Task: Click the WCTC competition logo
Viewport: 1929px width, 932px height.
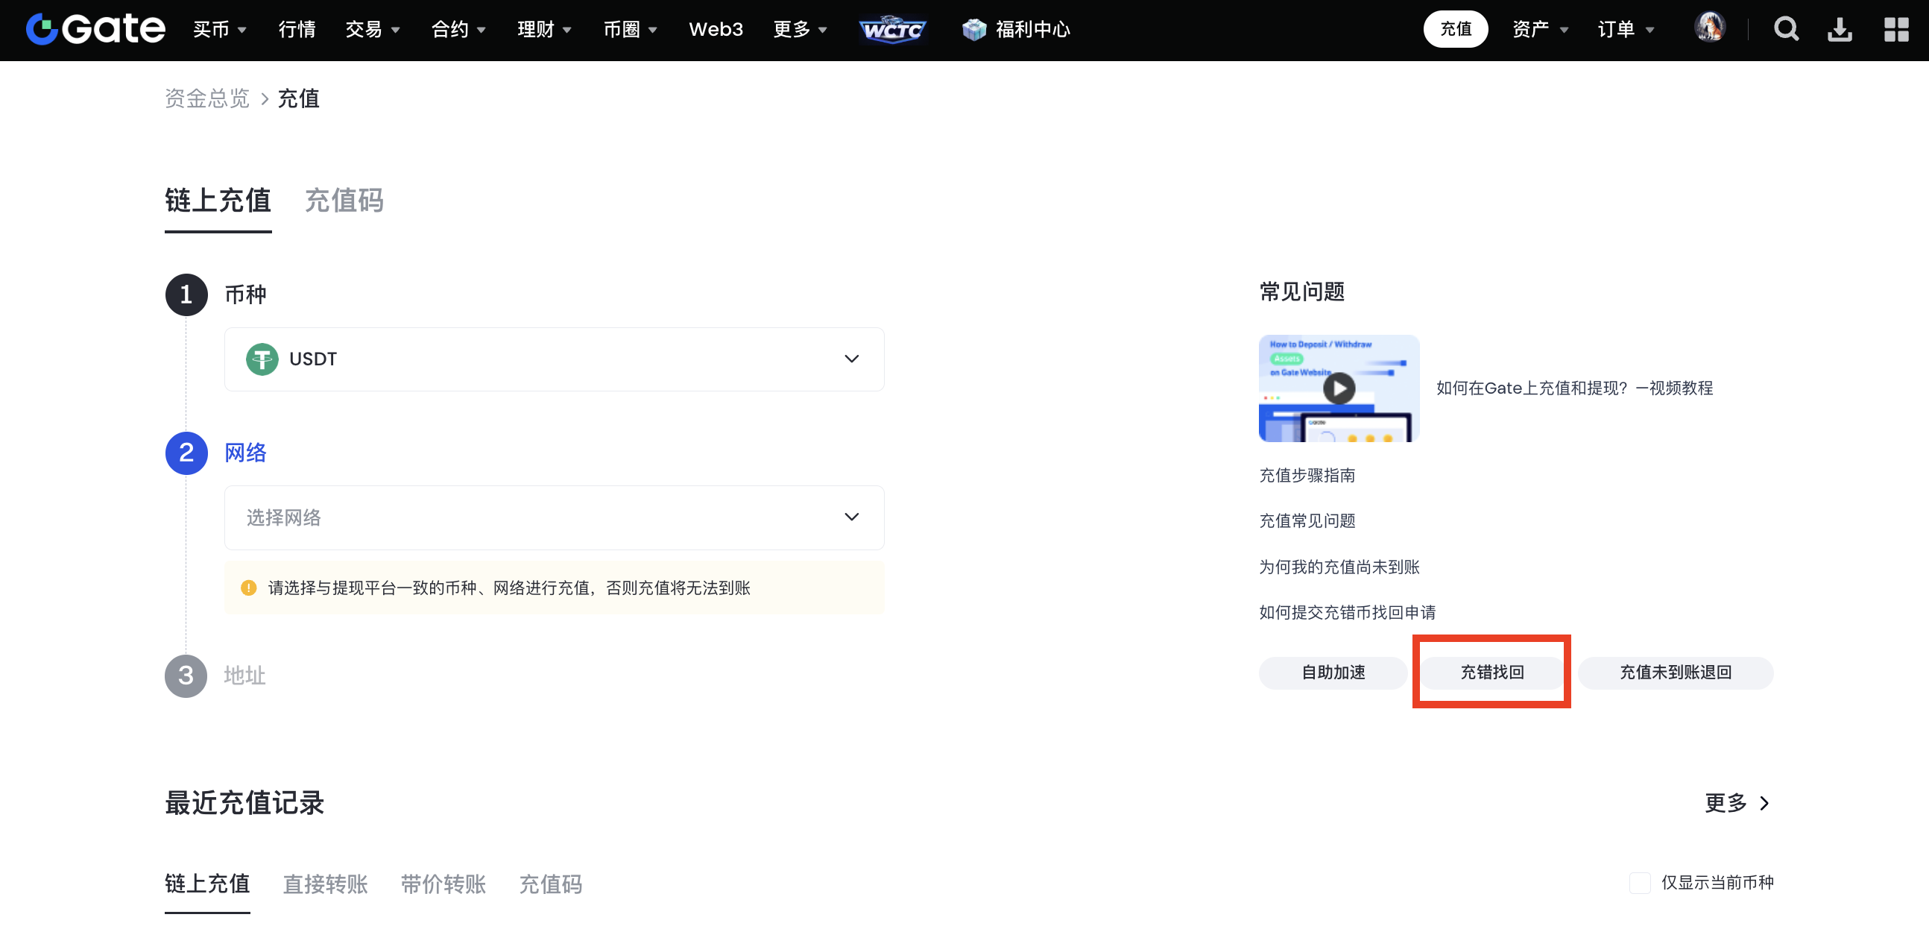Action: click(x=892, y=29)
